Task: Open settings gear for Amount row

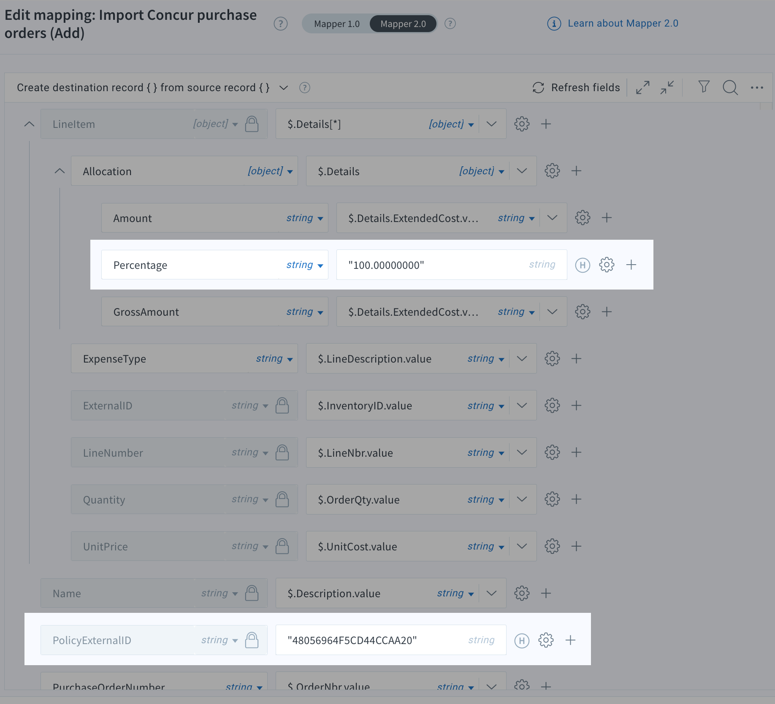Action: (x=583, y=218)
